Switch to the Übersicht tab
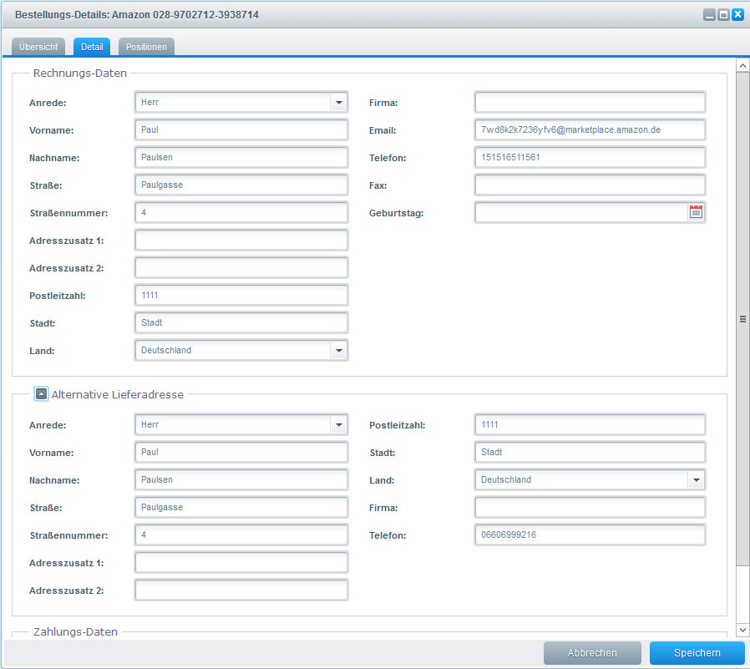The height and width of the screenshot is (669, 750). tap(39, 47)
